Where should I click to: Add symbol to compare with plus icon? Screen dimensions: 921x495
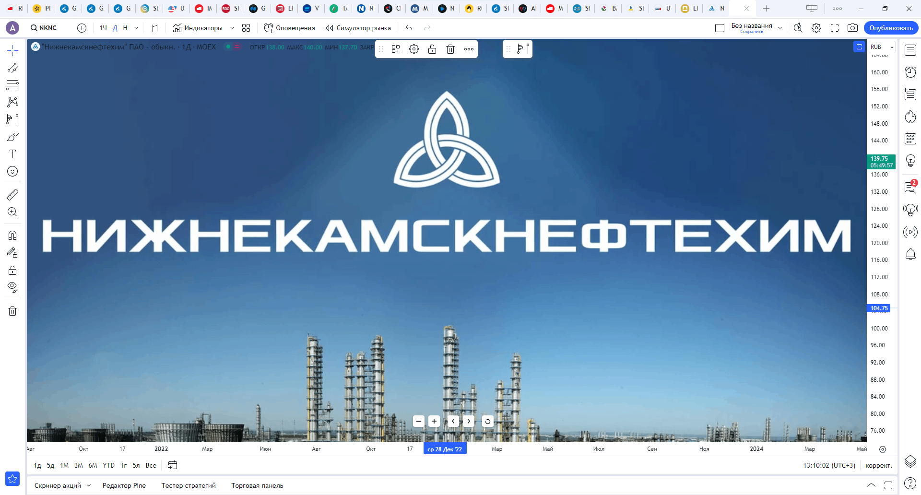(82, 28)
